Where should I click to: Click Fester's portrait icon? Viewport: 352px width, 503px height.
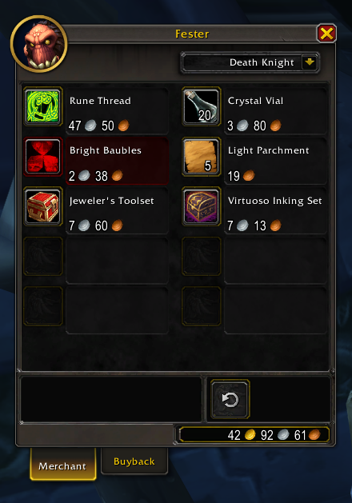pyautogui.click(x=39, y=44)
